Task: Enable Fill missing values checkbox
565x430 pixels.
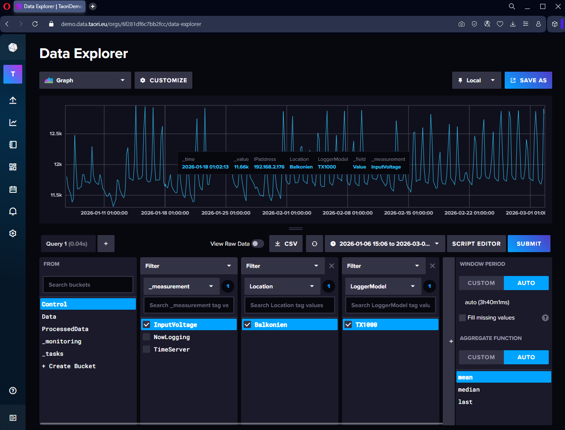Action: [462, 318]
